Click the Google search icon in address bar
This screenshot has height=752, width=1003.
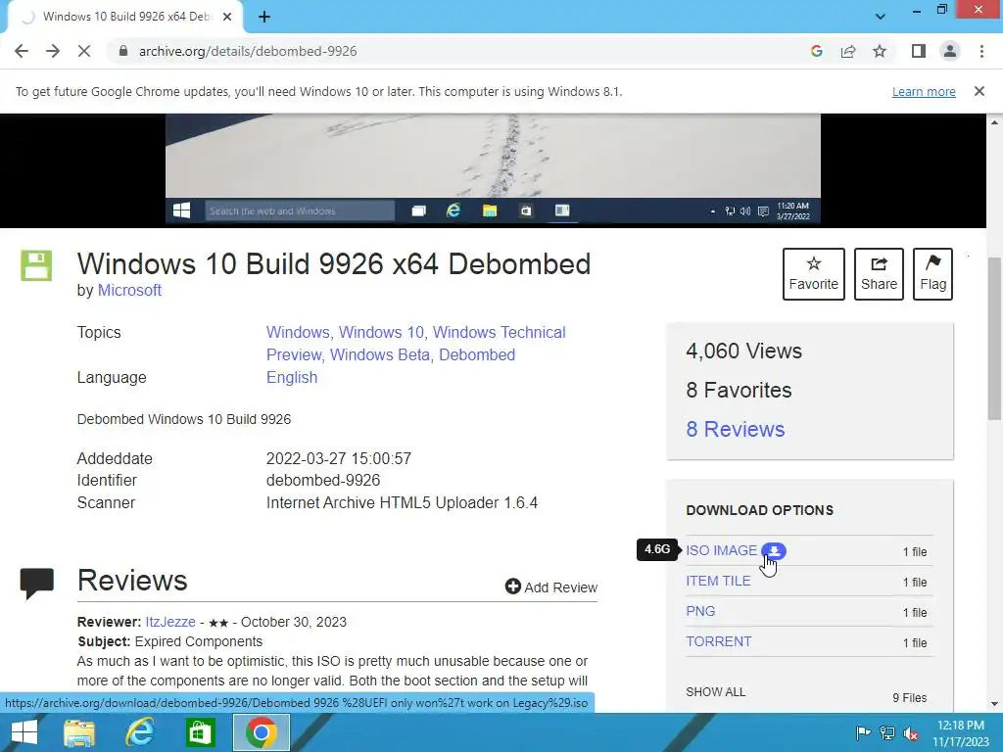pos(816,51)
